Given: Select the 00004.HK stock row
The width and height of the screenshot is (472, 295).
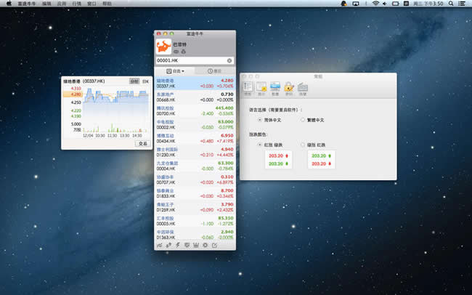Looking at the screenshot, I should point(195,166).
